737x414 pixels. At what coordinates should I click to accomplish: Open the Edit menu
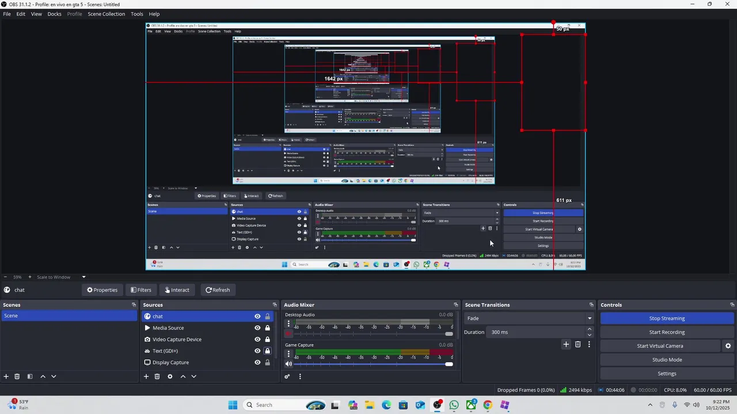click(21, 14)
